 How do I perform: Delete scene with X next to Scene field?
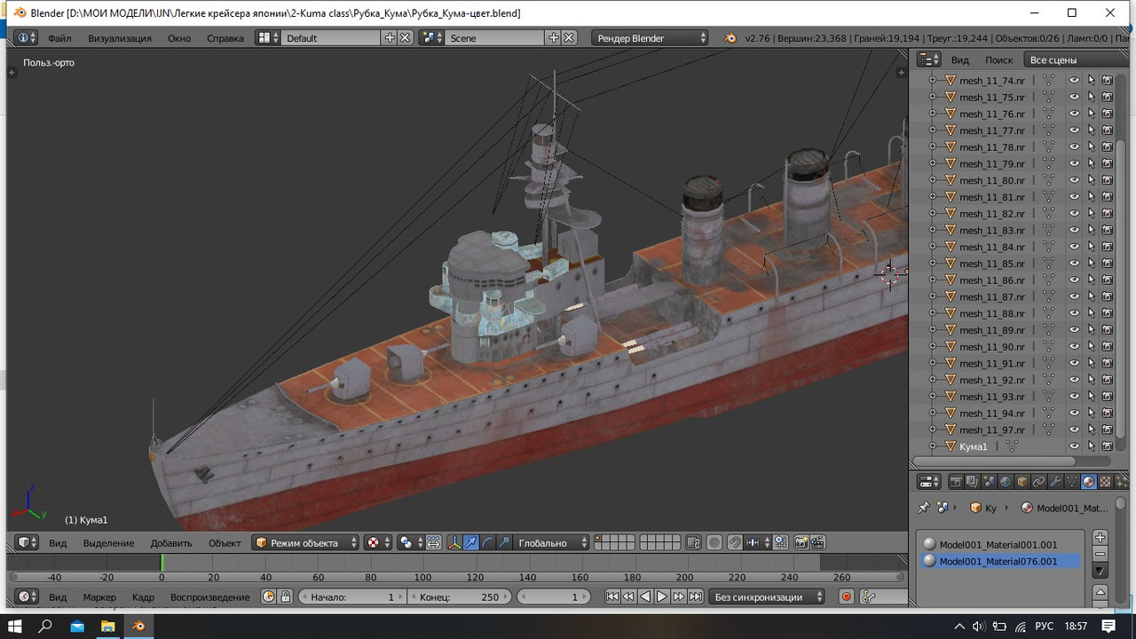tap(570, 38)
